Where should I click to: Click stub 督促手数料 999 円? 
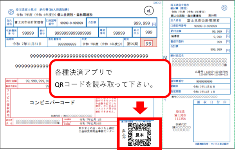click(x=200, y=42)
